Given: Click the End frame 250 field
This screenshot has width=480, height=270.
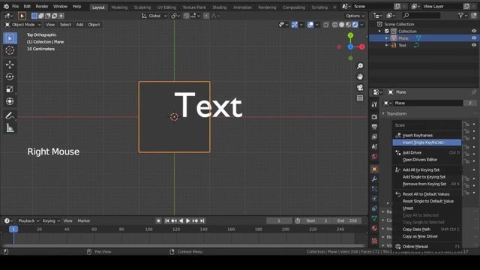Looking at the screenshot, I should 346,220.
